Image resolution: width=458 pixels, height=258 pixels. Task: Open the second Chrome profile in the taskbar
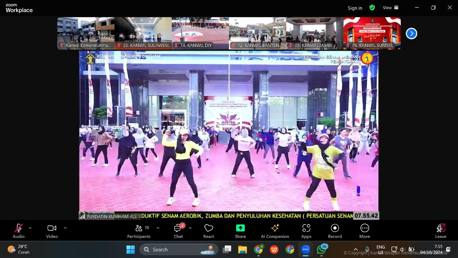pyautogui.click(x=290, y=249)
